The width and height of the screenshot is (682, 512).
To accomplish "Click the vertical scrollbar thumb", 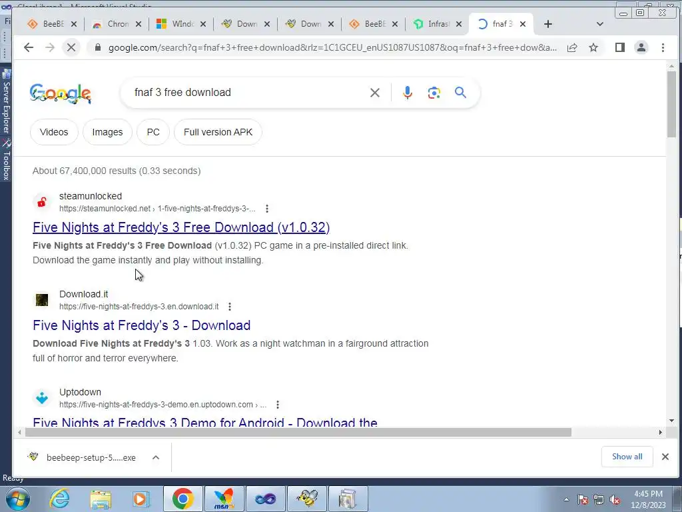I will (x=671, y=105).
